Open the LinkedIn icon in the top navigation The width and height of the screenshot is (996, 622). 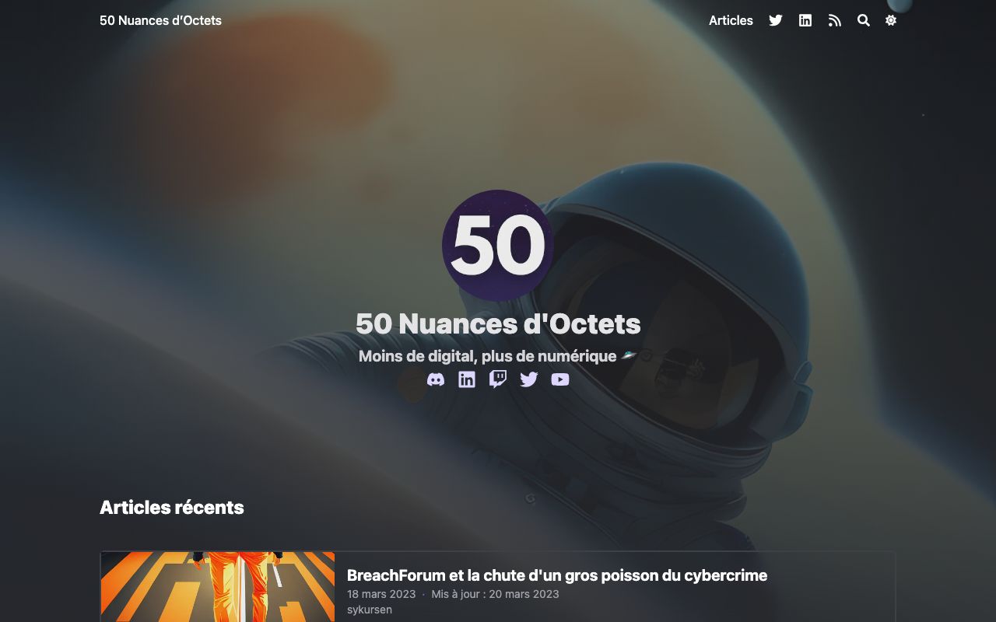[x=805, y=21]
